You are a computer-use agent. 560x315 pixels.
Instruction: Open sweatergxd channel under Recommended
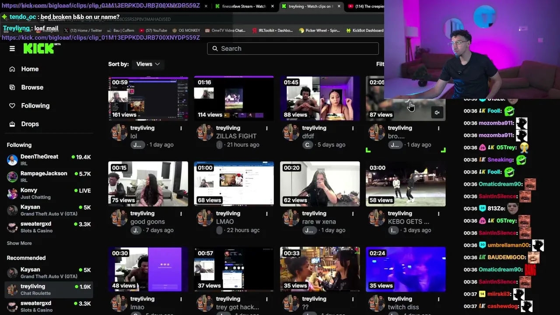(x=49, y=306)
